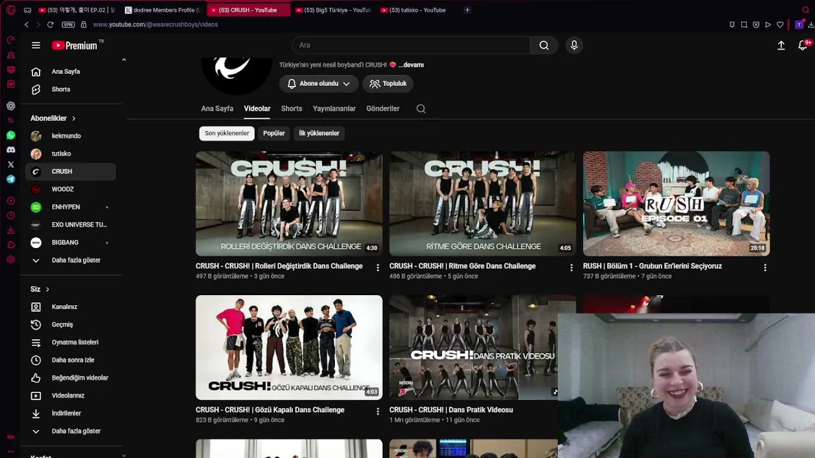
Task: Click the YouTube search input field
Action: [x=411, y=45]
